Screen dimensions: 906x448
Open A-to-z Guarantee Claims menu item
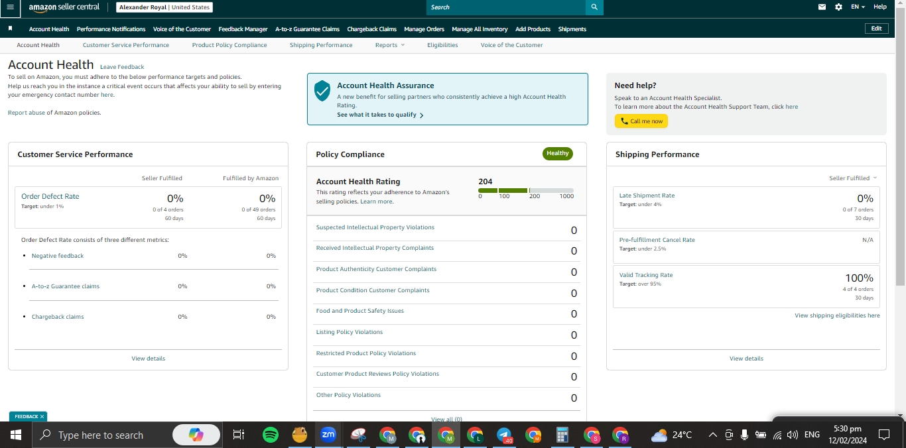(x=307, y=29)
